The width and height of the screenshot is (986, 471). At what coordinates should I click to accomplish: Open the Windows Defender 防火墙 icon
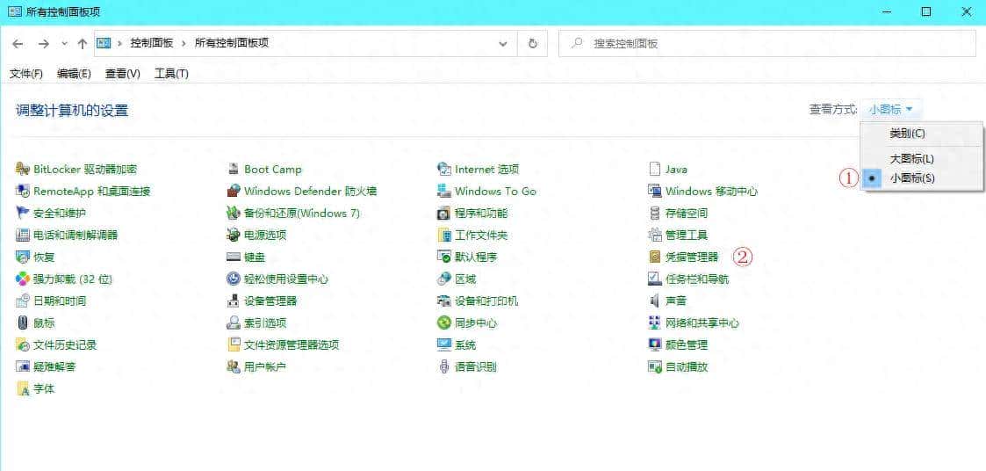234,191
